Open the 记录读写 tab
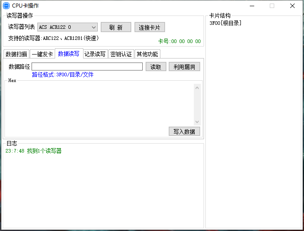304x231 pixels. [x=95, y=54]
